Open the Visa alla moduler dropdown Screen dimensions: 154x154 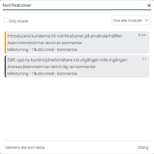tap(131, 20)
